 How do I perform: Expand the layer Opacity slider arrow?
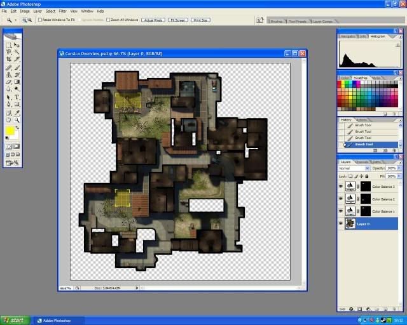click(399, 168)
